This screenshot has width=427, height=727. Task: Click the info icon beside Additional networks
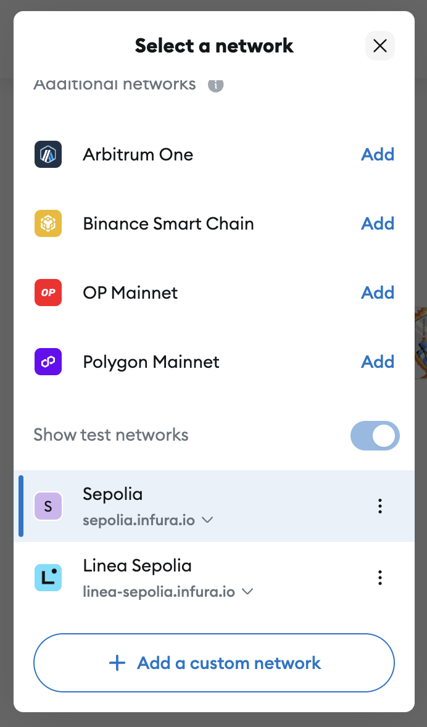click(x=215, y=85)
